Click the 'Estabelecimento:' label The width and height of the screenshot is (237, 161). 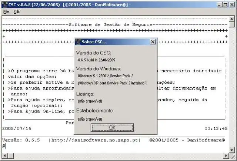tap(95, 111)
